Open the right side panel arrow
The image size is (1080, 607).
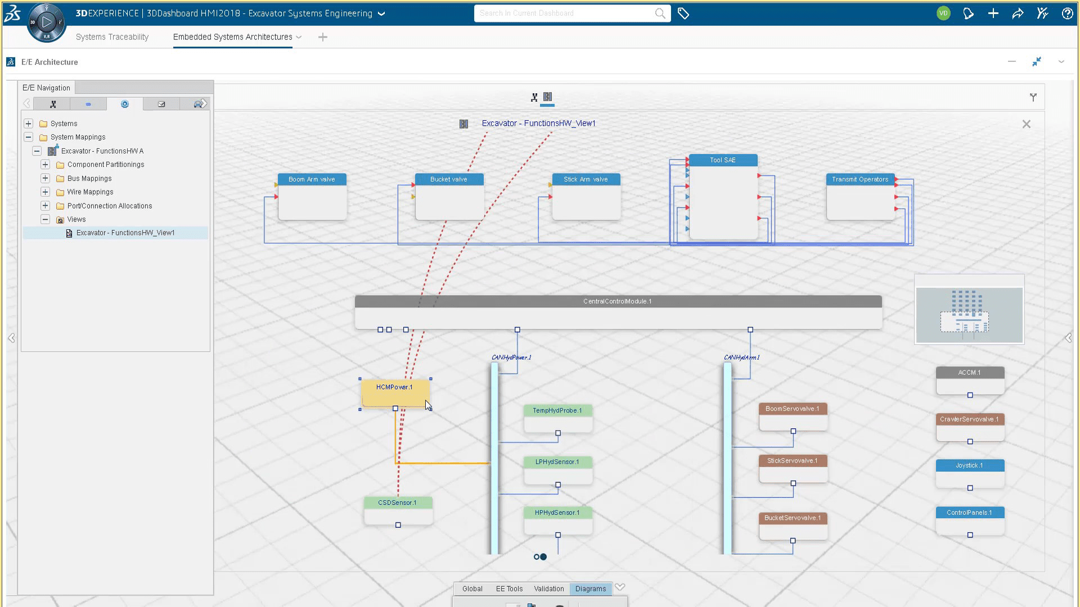[x=1068, y=338]
